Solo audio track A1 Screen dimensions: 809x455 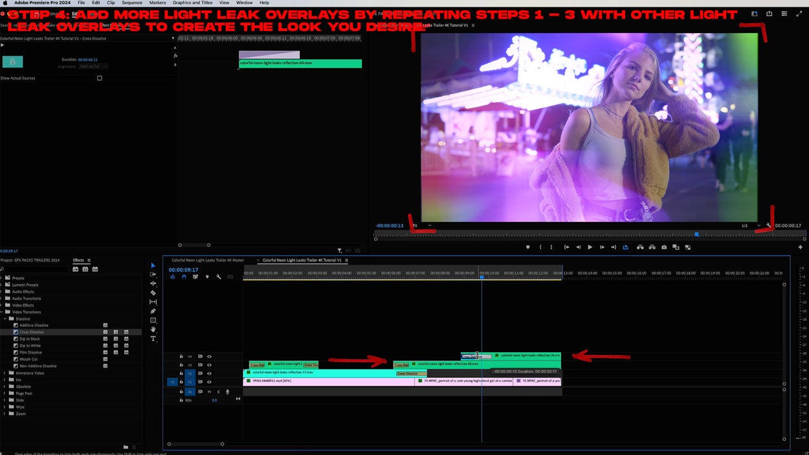pyautogui.click(x=218, y=392)
